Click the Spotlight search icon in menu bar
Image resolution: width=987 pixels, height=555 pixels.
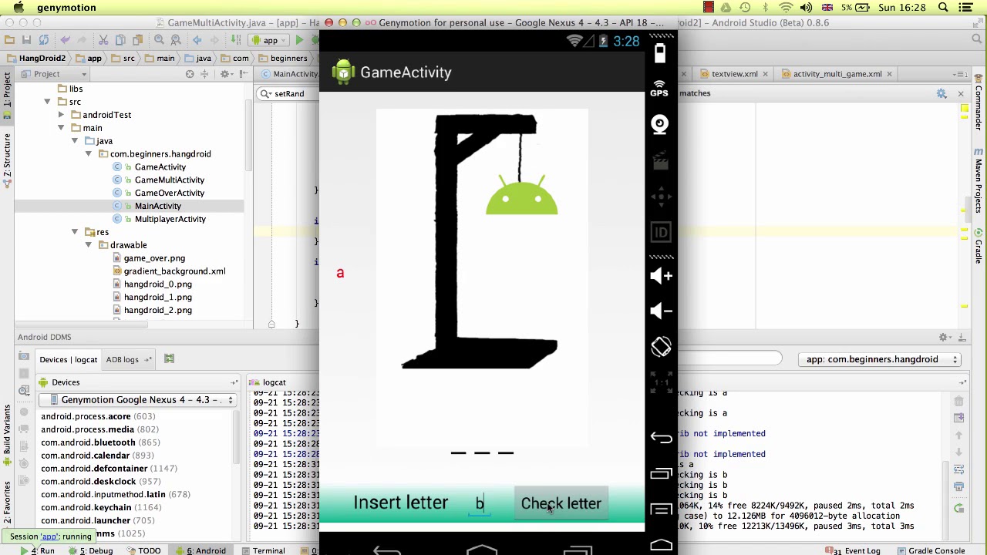[x=943, y=8]
